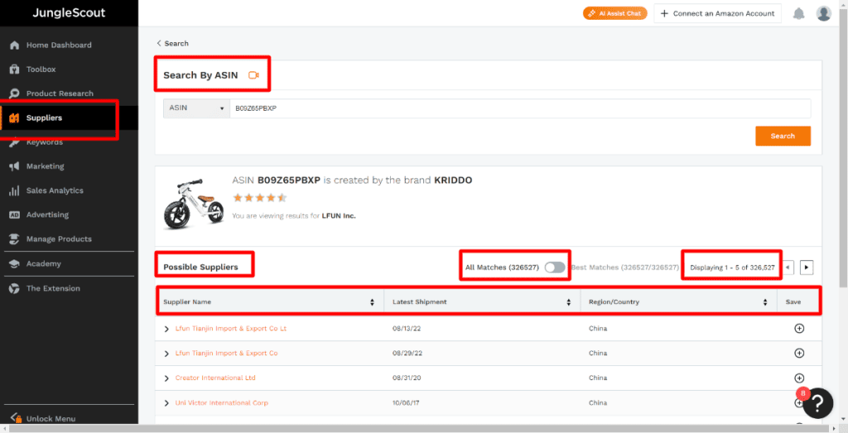Click the JungleScout logo
This screenshot has height=433, width=848.
point(69,13)
